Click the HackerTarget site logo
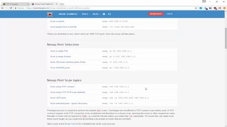227x127 pixels. [x=50, y=14]
